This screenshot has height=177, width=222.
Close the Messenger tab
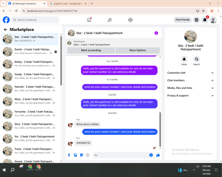[x=44, y=4]
